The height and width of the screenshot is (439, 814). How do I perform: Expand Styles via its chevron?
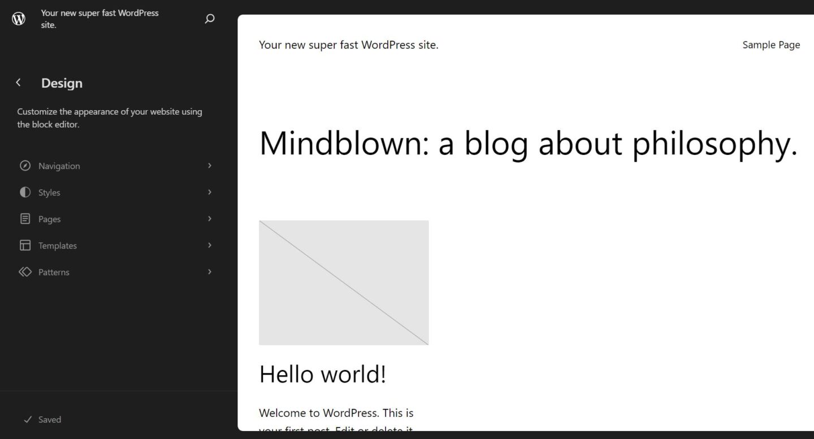pos(210,192)
